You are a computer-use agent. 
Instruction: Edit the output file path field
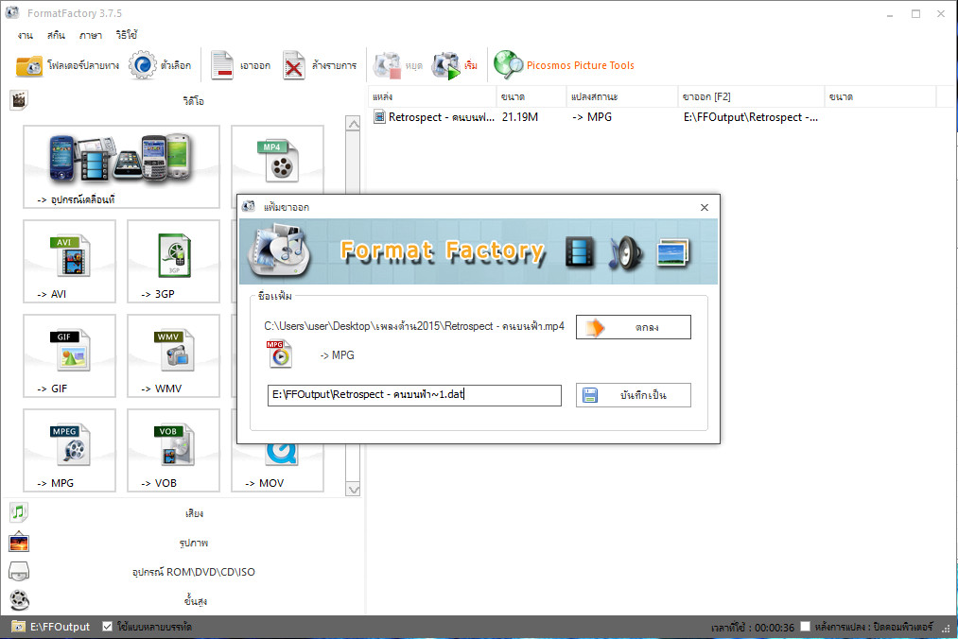[x=414, y=394]
